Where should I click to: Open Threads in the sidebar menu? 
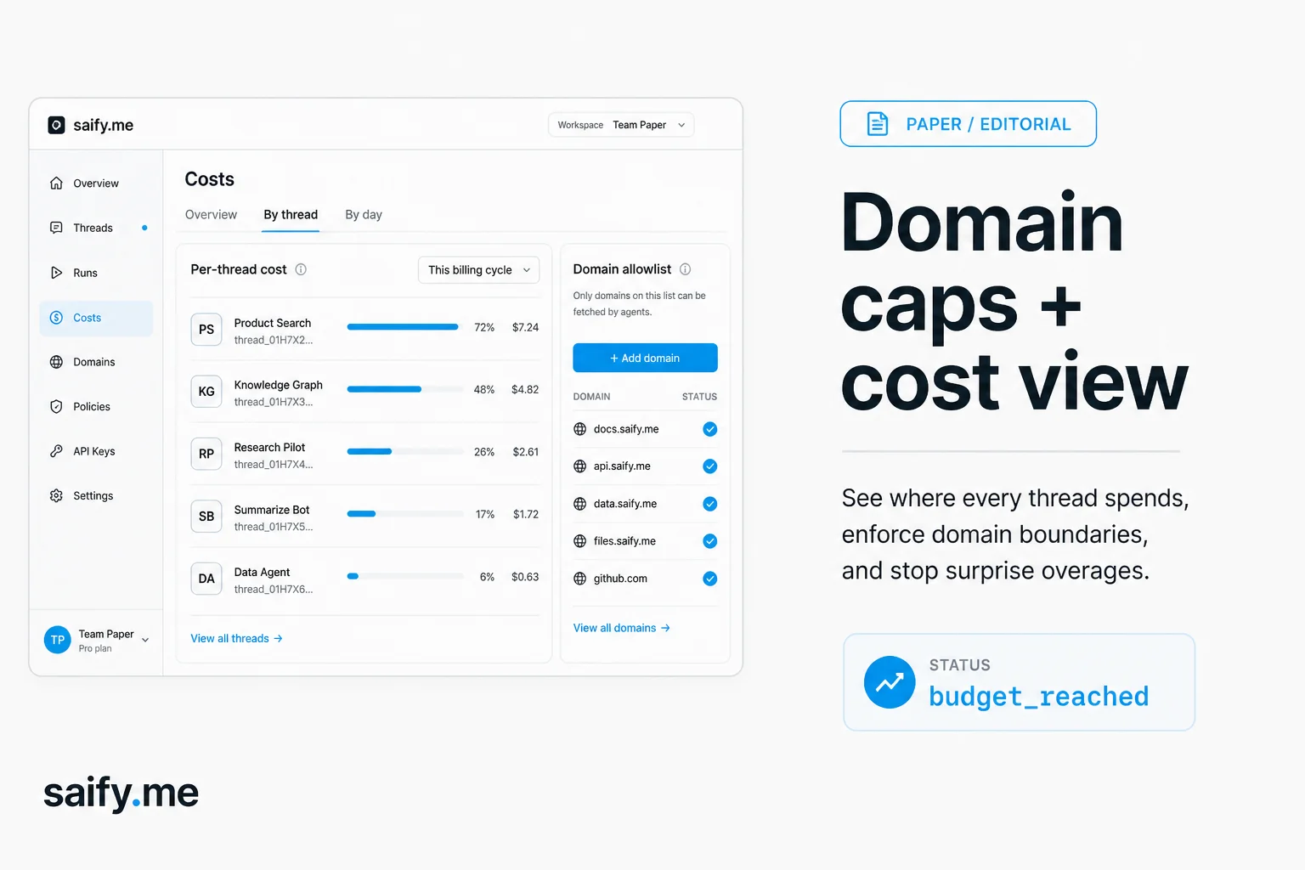pyautogui.click(x=96, y=228)
